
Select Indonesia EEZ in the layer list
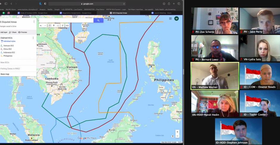click(x=9, y=52)
